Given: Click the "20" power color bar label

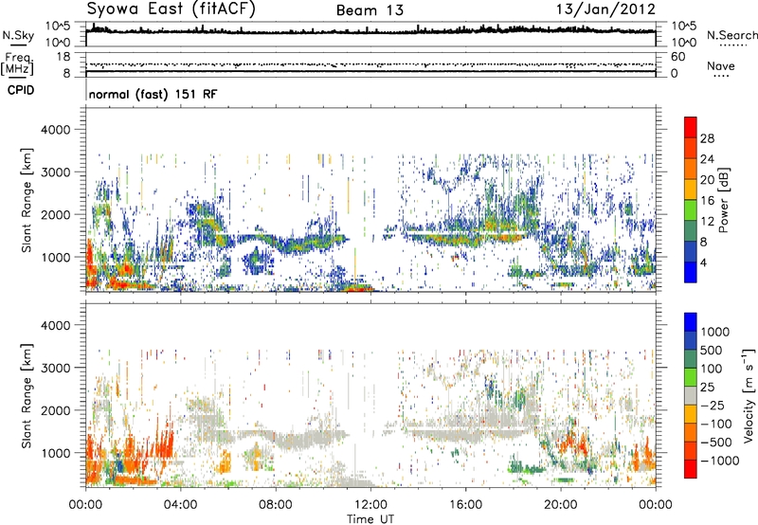Looking at the screenshot, I should pyautogui.click(x=707, y=180).
